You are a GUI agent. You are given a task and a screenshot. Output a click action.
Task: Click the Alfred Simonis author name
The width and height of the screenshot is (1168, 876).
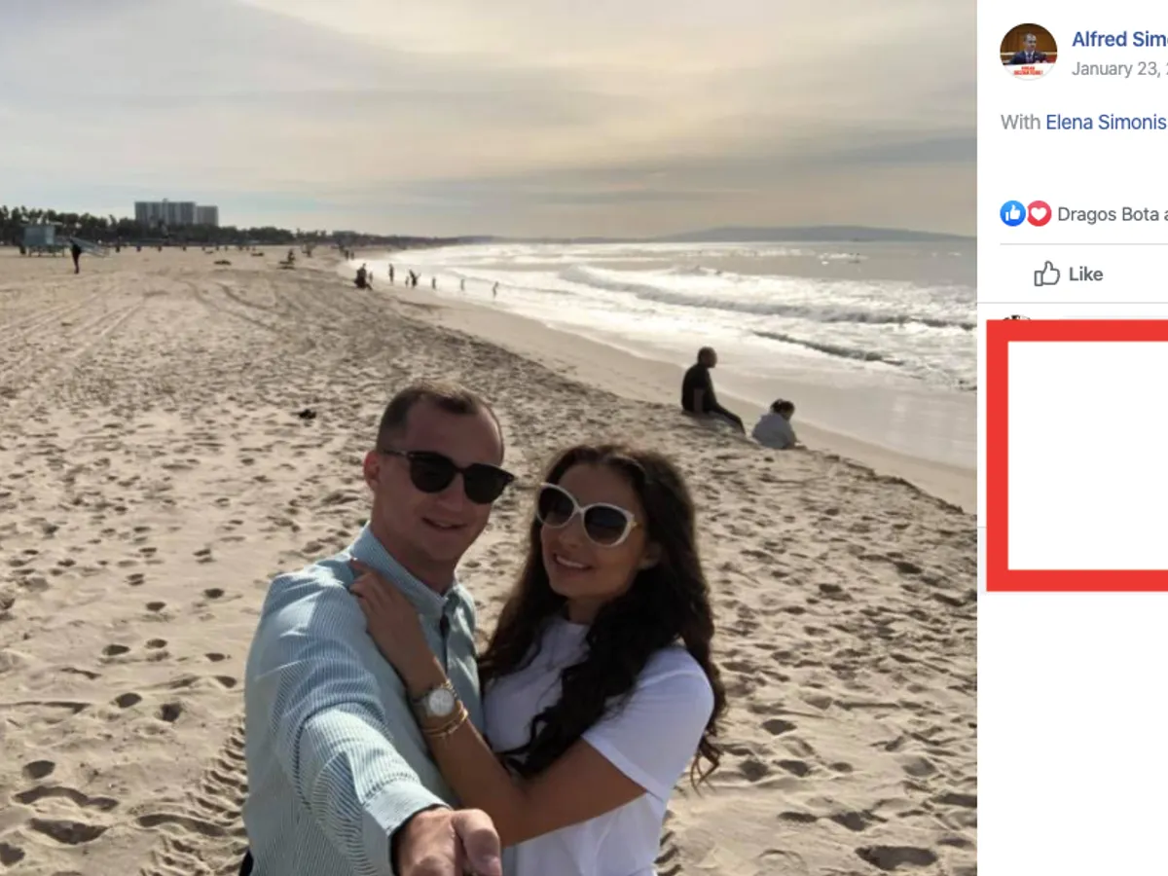point(1119,39)
